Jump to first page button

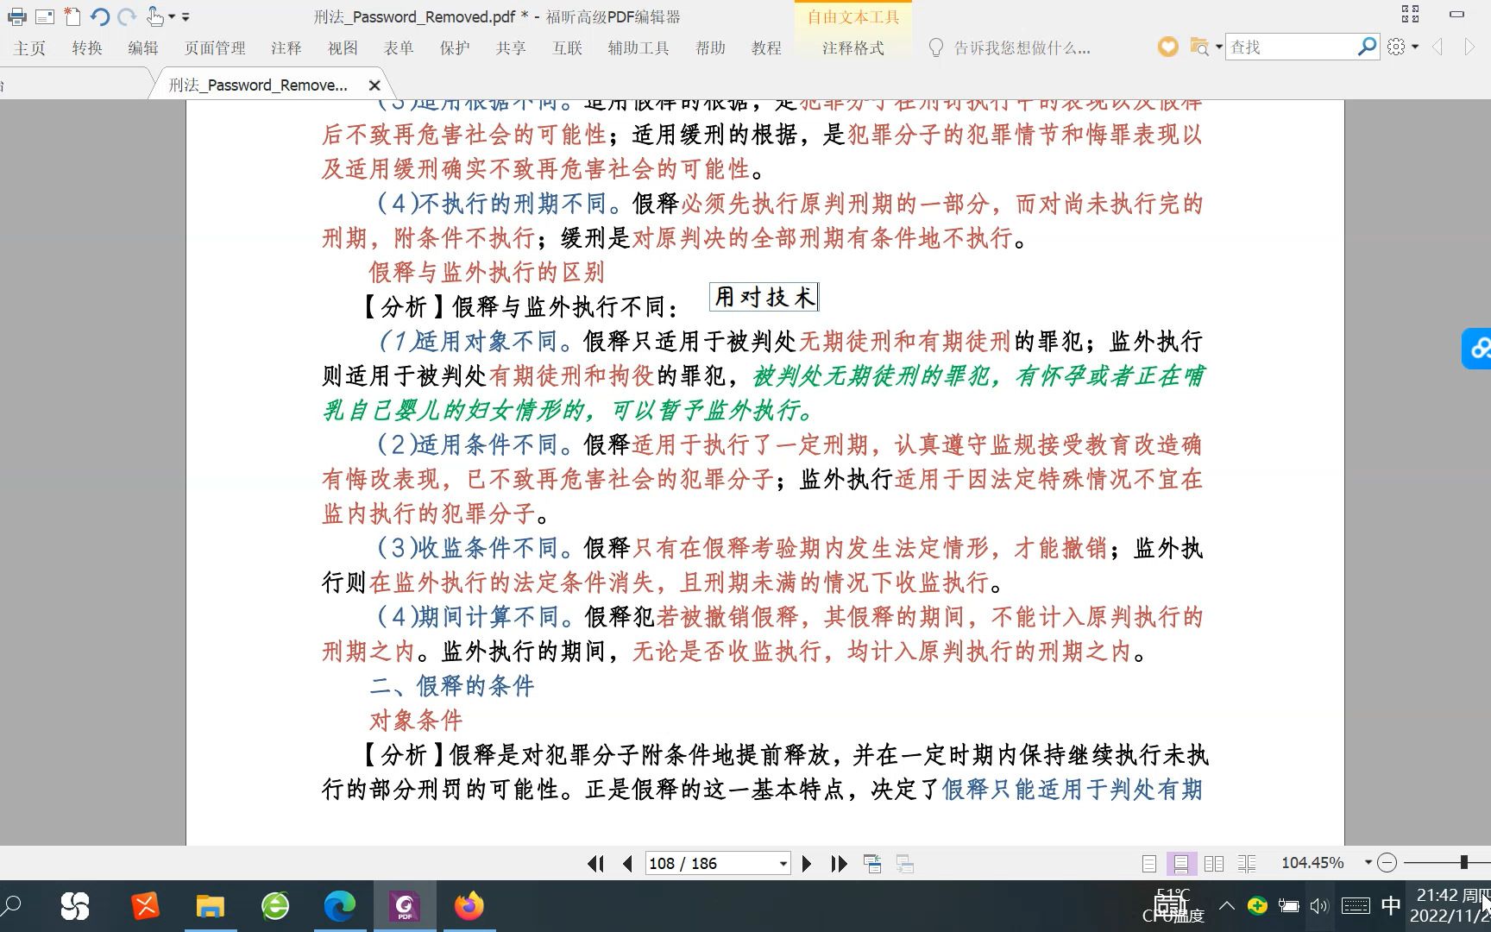tap(595, 864)
